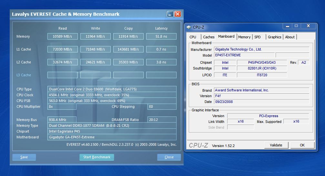Click the Graphic Interface Version PCI-Express field
The image size is (325, 176).
(x=268, y=116)
